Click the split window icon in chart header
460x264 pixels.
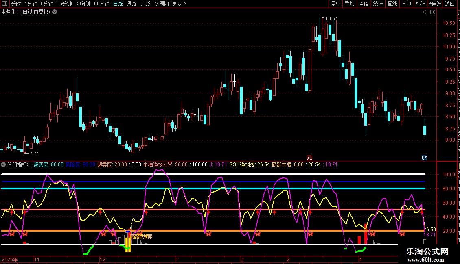point(433,12)
